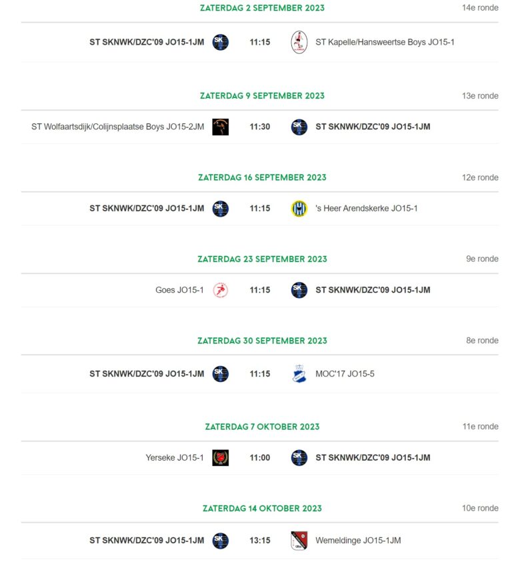This screenshot has width=518, height=564.
Task: Click the Wolfaartsdijk/Colijnsplaatse Boys black logo
Action: tap(221, 127)
